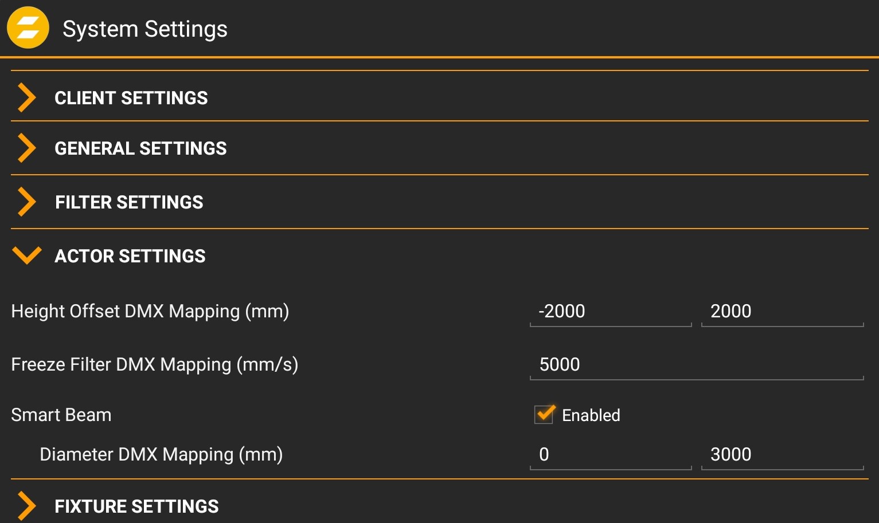Collapse the Actor Settings chevron
The width and height of the screenshot is (879, 523).
27,255
